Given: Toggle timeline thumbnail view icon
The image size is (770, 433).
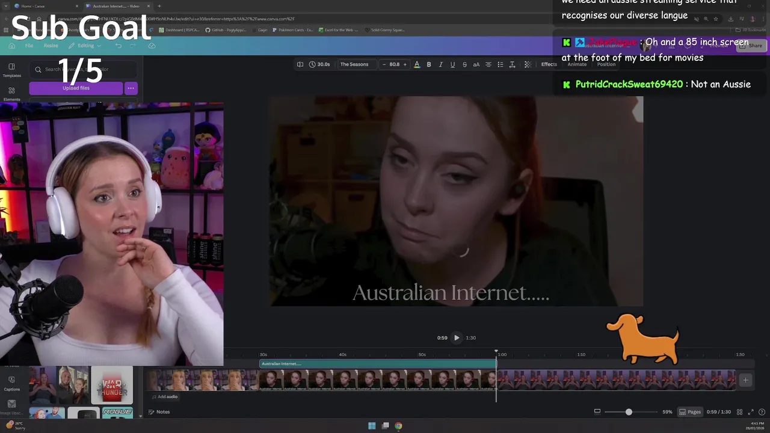Looking at the screenshot, I should point(597,412).
